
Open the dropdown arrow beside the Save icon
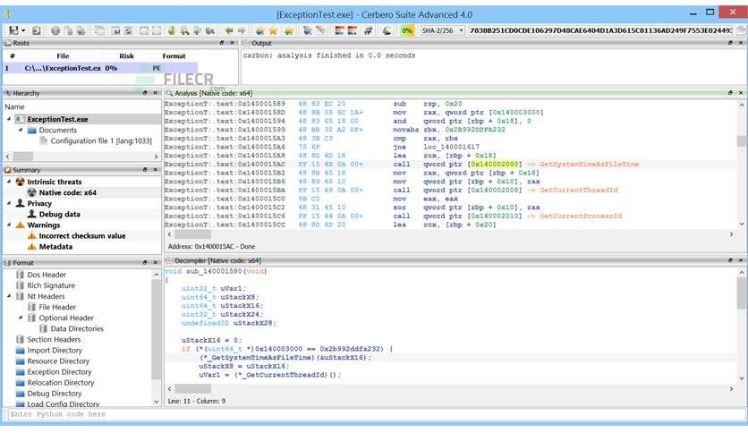click(x=23, y=31)
